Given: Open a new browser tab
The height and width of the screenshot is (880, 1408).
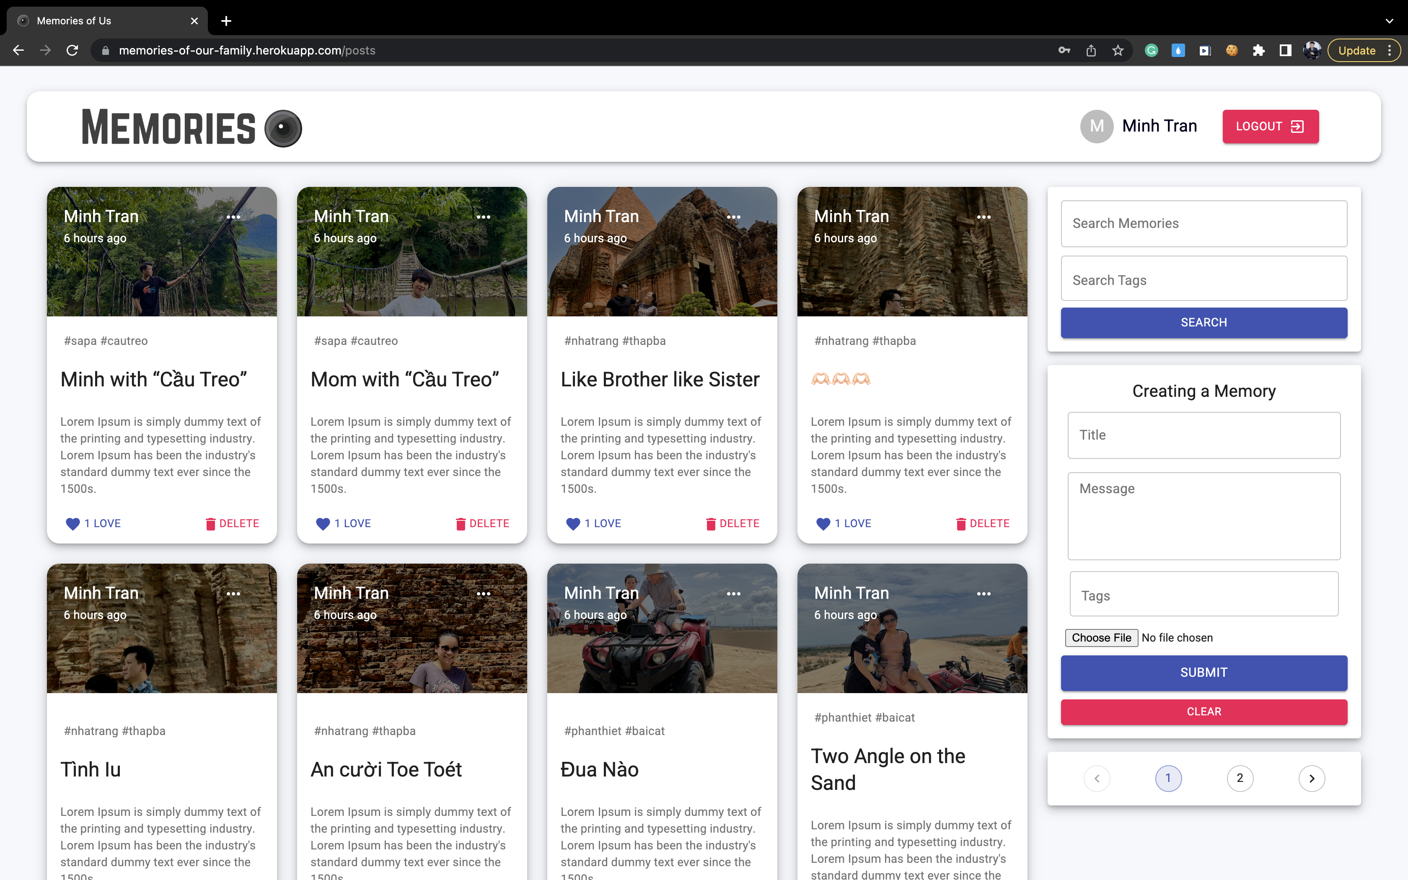Looking at the screenshot, I should pyautogui.click(x=226, y=21).
